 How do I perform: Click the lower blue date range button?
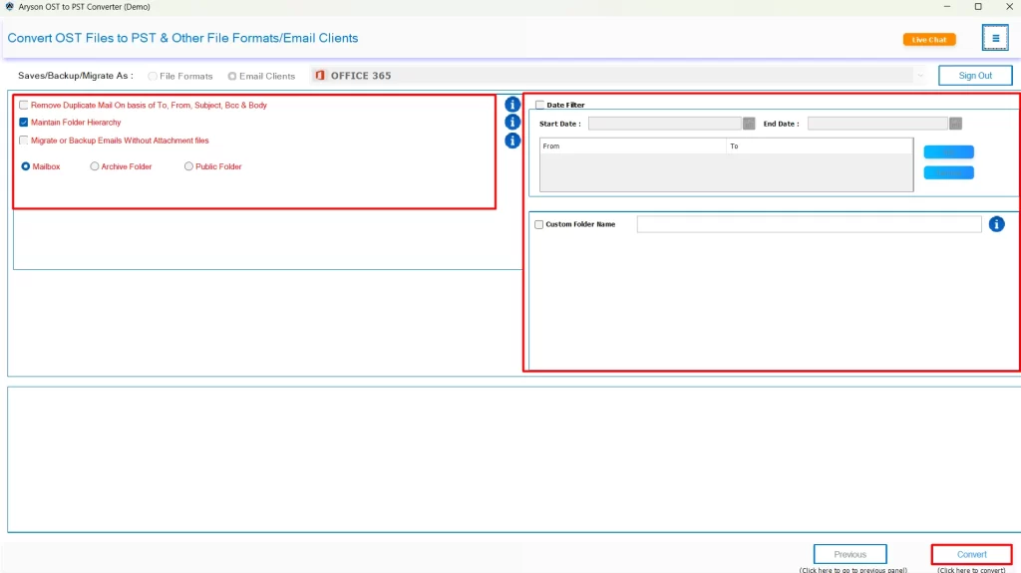tap(949, 172)
